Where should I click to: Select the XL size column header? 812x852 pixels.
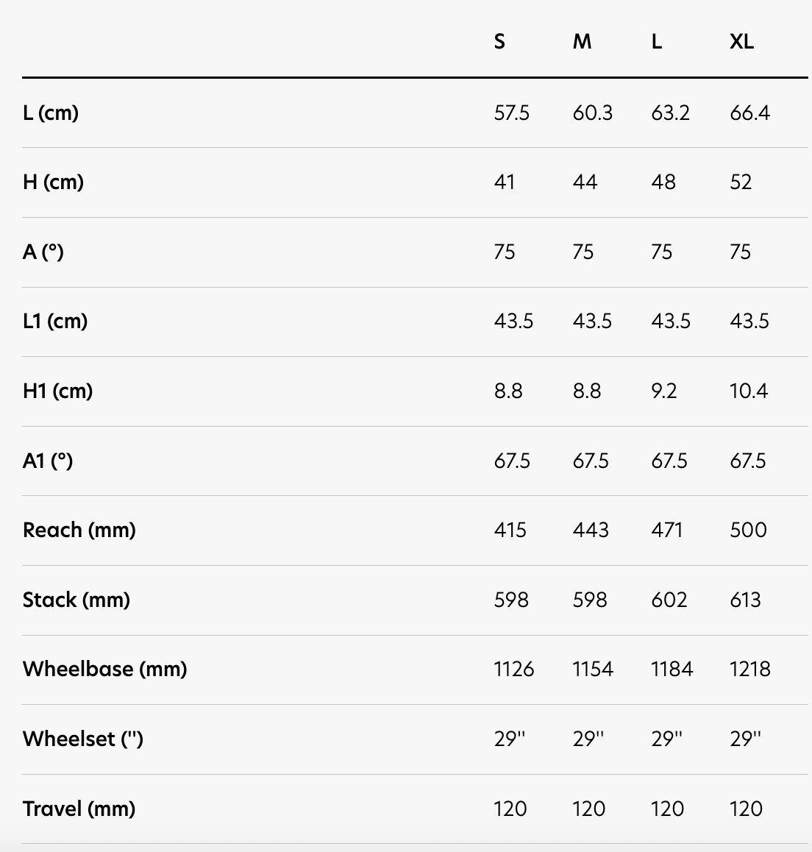741,42
